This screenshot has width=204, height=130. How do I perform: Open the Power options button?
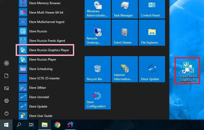pos(7,113)
